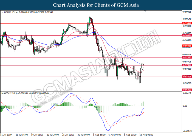The image size is (192, 137).
Task: Click the 8 Aug 20:00 time label
Action: (x=130, y=135)
